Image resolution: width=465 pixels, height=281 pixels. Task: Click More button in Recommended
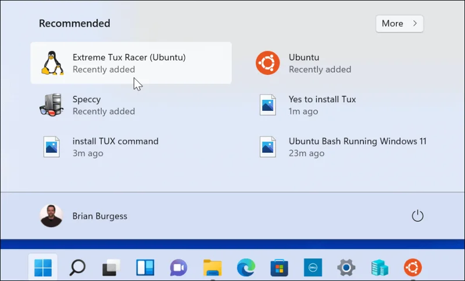click(399, 24)
